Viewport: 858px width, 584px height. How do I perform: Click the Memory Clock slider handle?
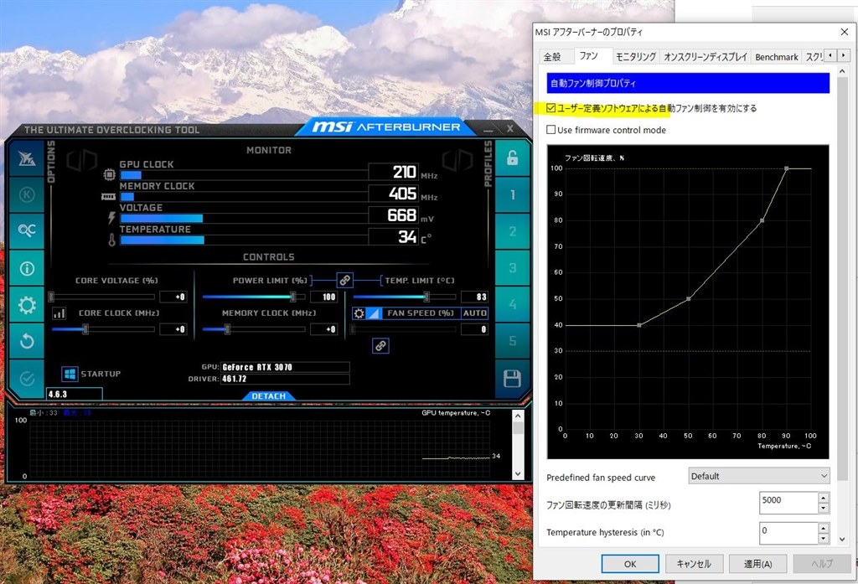[227, 329]
